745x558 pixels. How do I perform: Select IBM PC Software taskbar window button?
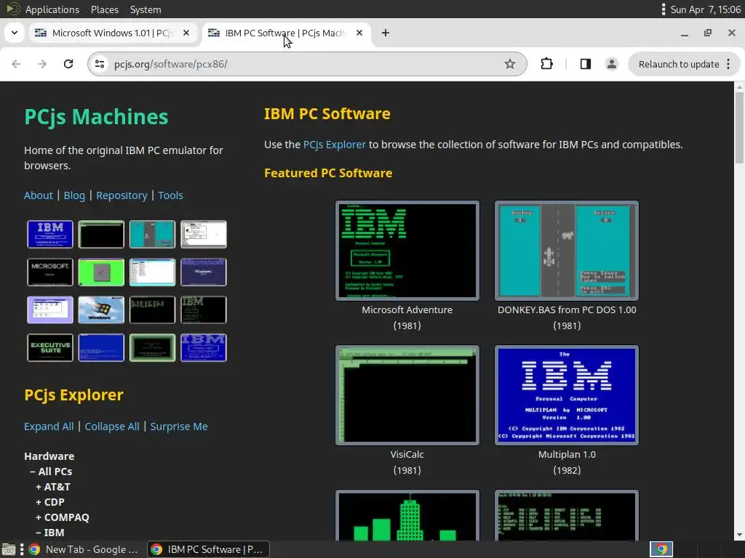pyautogui.click(x=208, y=549)
